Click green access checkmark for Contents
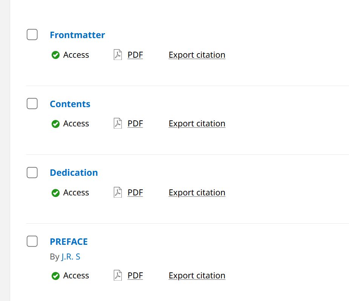This screenshot has height=301, width=349. (x=56, y=124)
